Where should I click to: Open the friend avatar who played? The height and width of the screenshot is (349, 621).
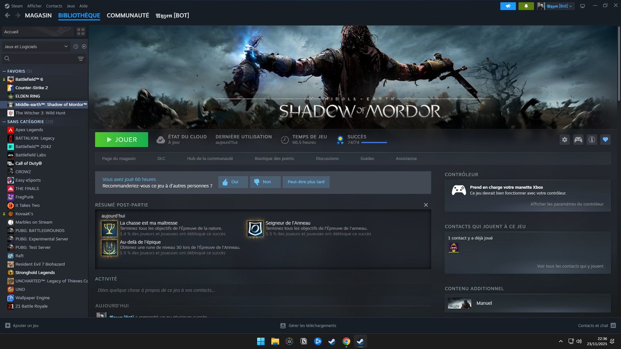pos(454,248)
